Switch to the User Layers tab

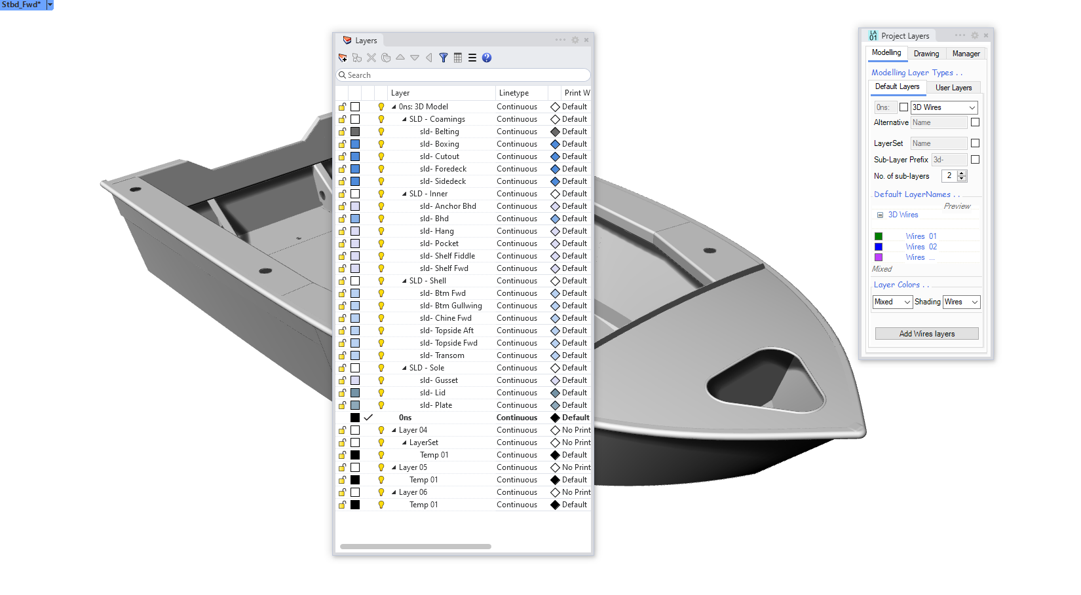click(953, 88)
